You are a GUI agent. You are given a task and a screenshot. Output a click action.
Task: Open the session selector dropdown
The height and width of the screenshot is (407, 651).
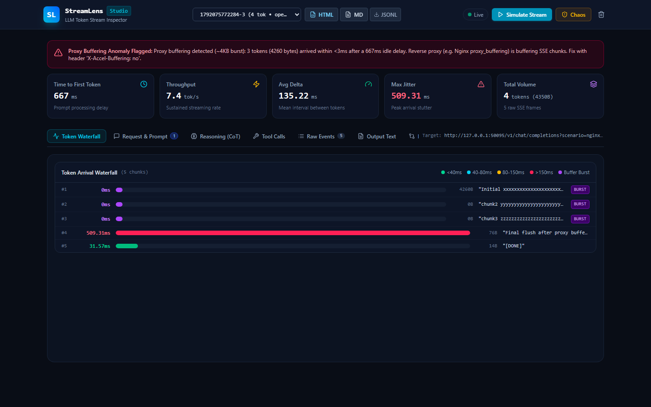pyautogui.click(x=247, y=14)
